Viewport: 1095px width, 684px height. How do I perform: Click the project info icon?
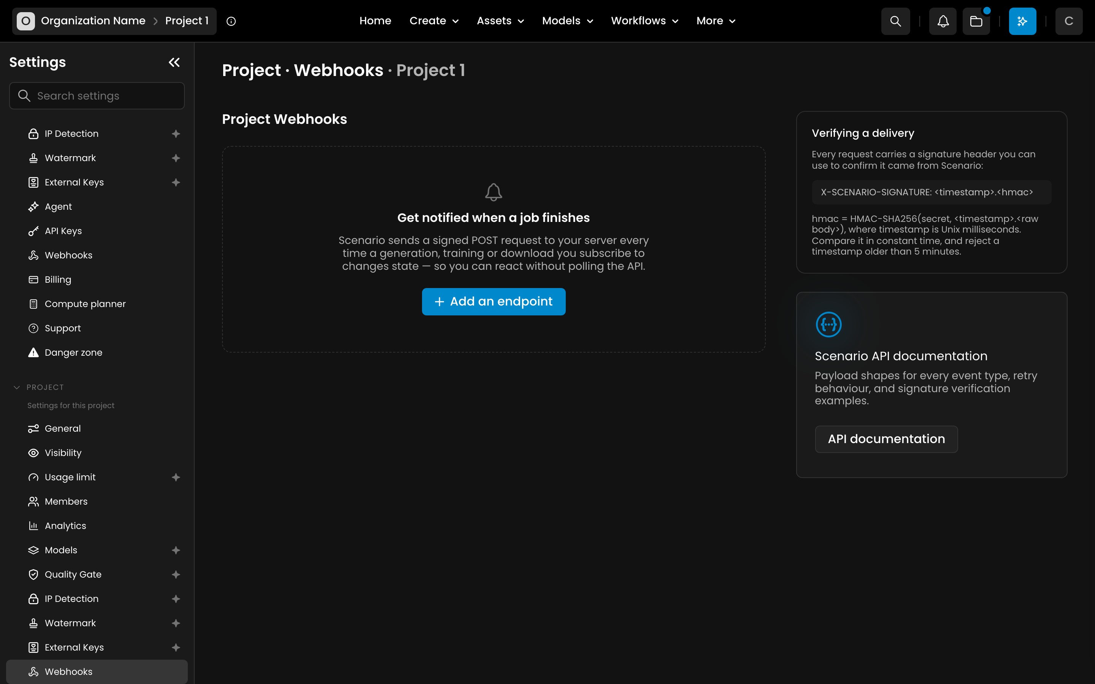(x=231, y=21)
